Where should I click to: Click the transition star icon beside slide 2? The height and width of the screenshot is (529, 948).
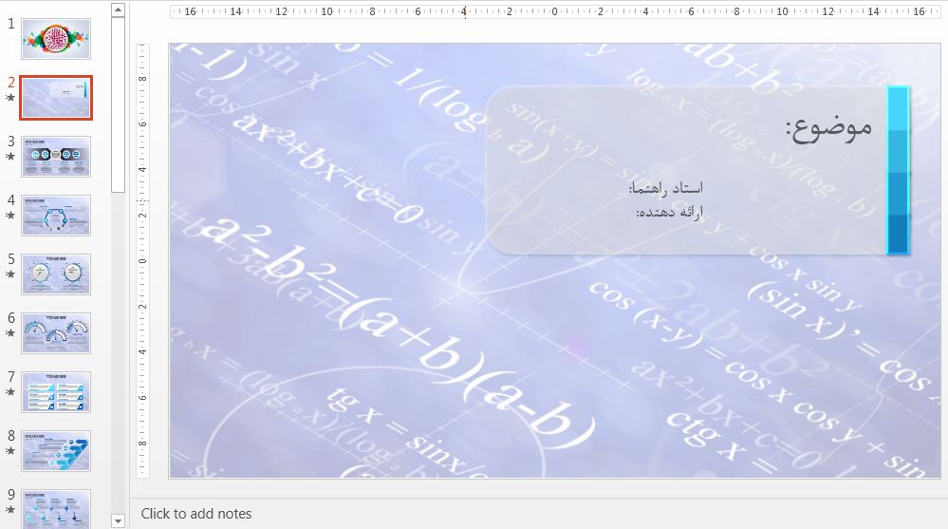(10, 98)
